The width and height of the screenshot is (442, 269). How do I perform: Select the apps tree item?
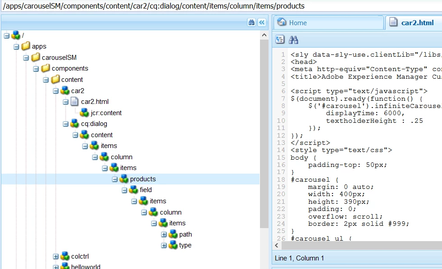tap(39, 46)
